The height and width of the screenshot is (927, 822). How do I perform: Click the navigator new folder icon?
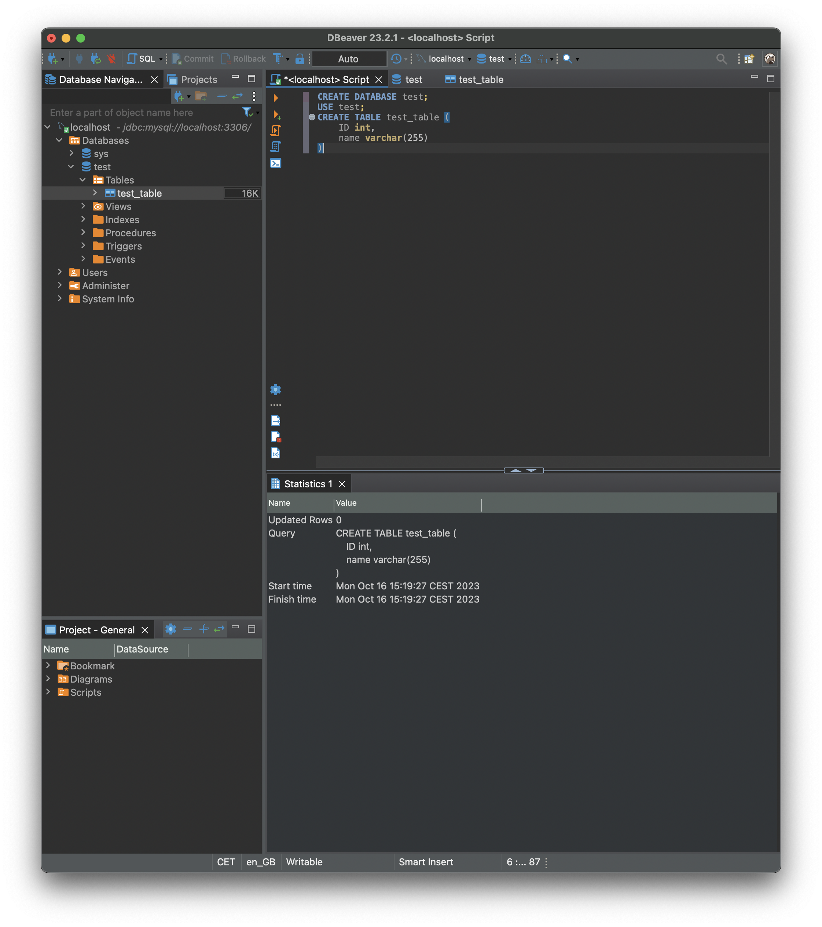pos(201,96)
